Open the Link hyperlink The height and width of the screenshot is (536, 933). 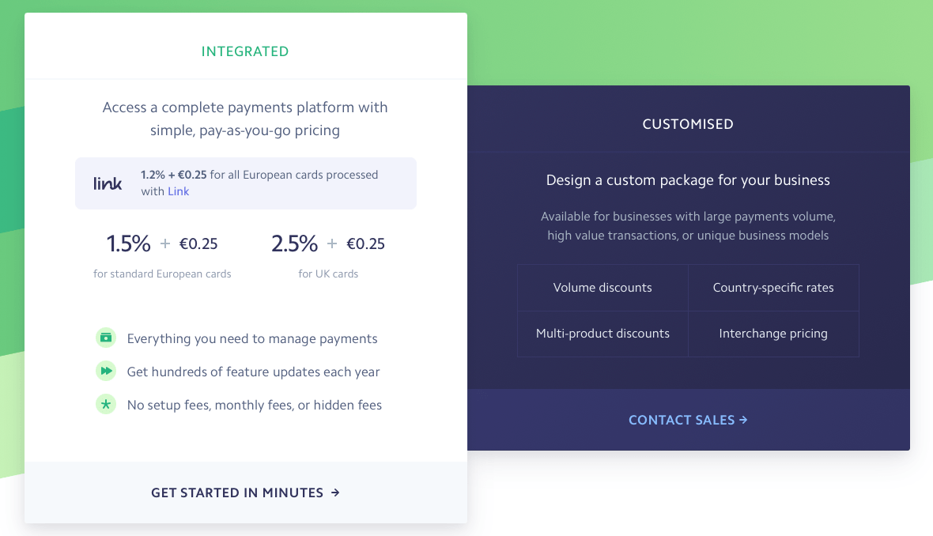[x=178, y=191]
